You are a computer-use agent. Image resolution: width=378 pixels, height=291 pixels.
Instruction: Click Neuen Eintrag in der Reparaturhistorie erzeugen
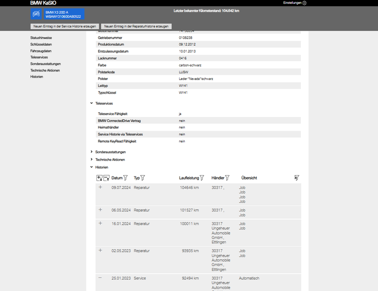click(x=136, y=26)
